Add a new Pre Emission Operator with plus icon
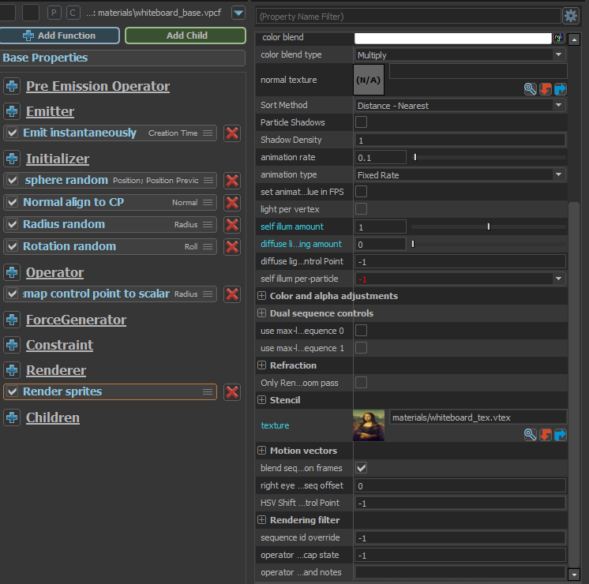589x584 pixels. (12, 86)
